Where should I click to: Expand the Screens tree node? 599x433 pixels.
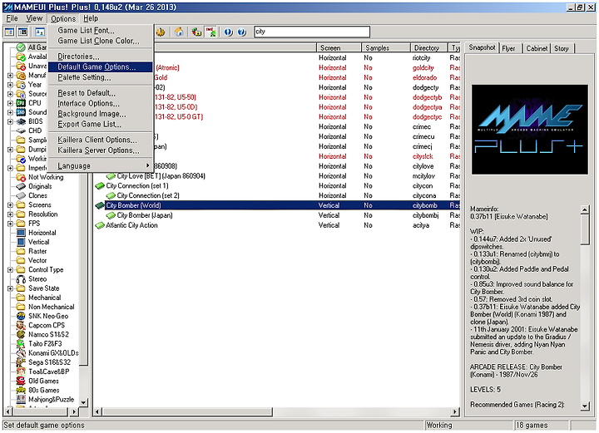coord(10,204)
